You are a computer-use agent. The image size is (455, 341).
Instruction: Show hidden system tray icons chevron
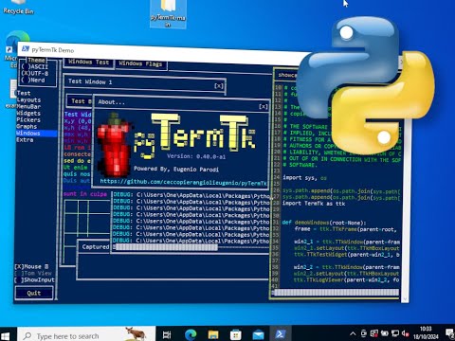click(x=353, y=333)
